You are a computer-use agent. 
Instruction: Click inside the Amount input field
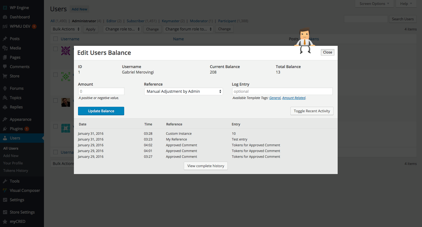[101, 91]
